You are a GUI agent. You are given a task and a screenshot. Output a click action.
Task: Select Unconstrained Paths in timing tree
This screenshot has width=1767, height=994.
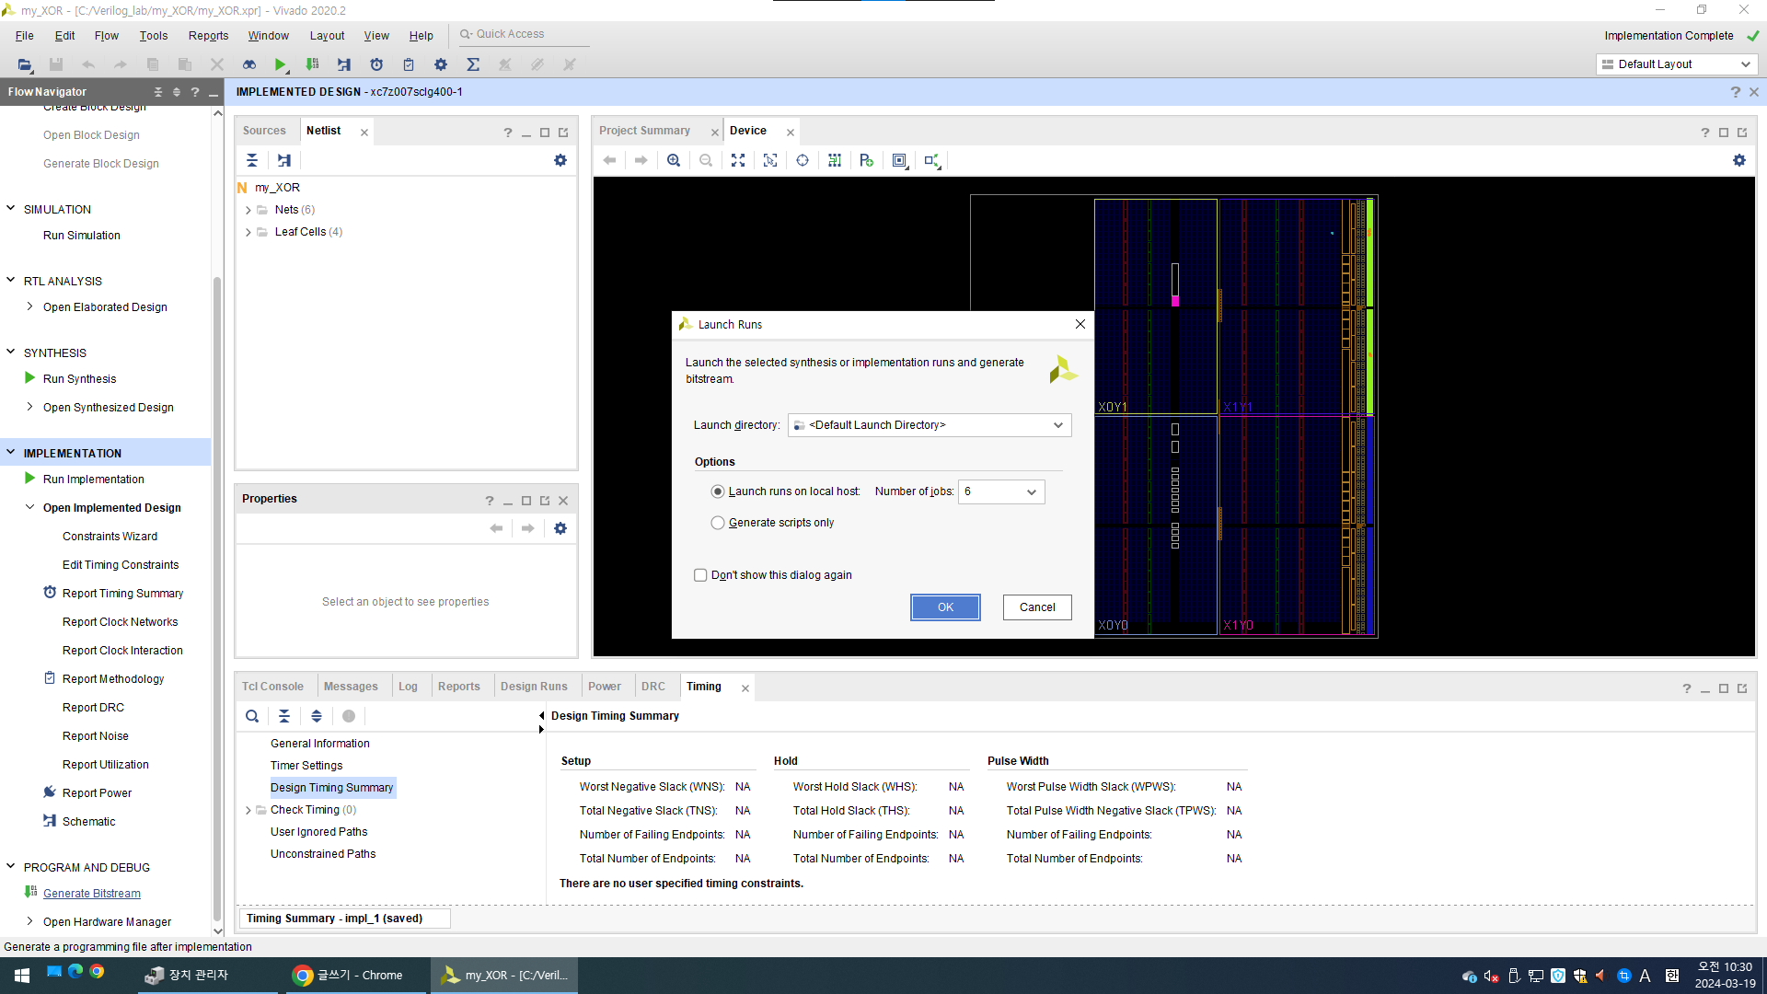(x=323, y=854)
